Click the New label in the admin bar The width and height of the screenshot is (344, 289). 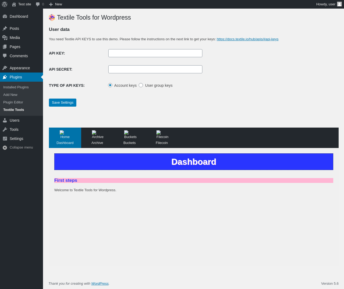click(59, 4)
